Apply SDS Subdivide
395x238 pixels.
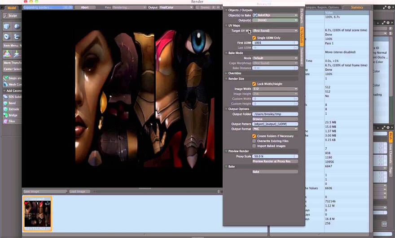pos(12,97)
